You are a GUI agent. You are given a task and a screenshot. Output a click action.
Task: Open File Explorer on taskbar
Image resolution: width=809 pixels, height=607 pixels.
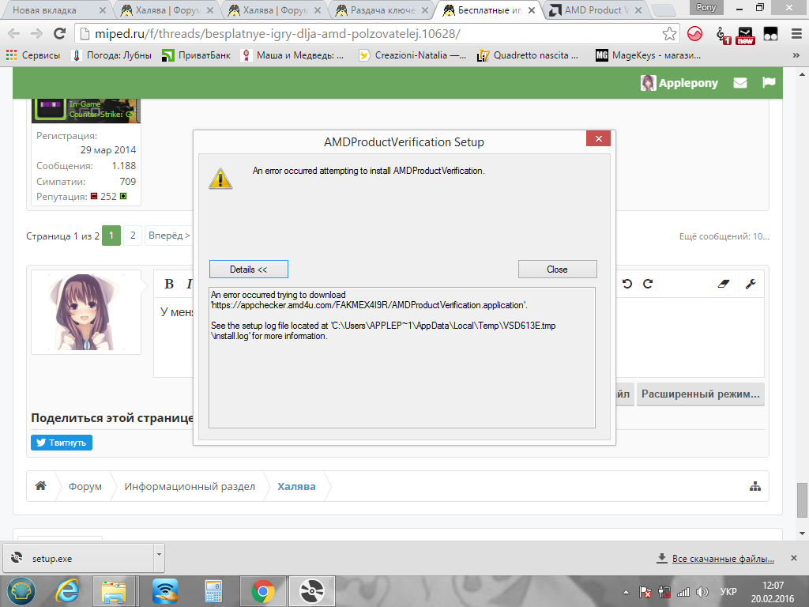click(x=114, y=591)
